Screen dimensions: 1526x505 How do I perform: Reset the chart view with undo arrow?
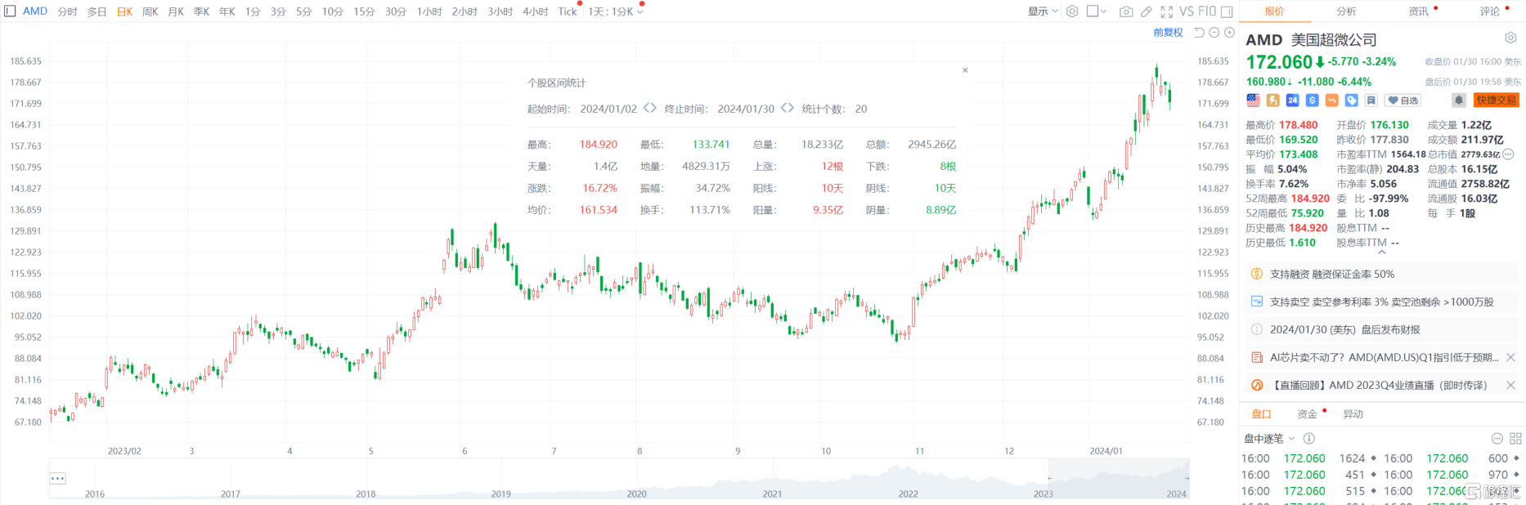point(1200,33)
